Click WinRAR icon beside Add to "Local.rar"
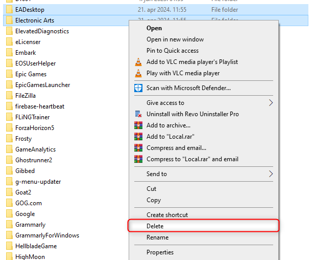Screen dimensions: 314x260 pyautogui.click(x=138, y=137)
